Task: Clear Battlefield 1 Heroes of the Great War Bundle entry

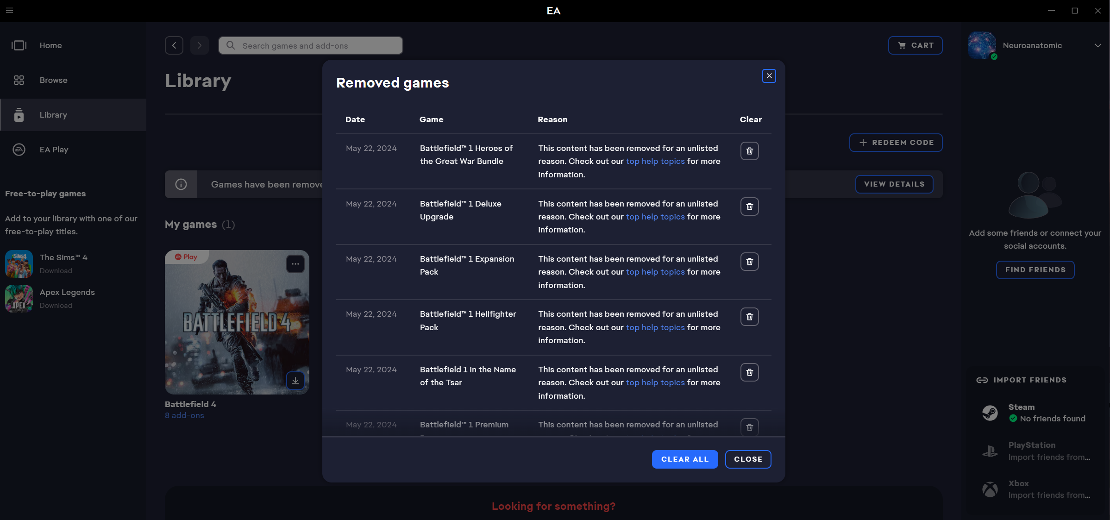Action: (749, 151)
